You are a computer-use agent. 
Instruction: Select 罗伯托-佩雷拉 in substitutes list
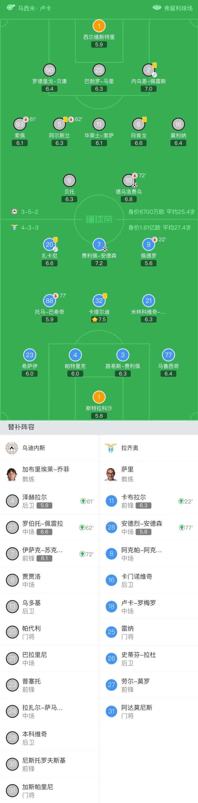[x=49, y=528]
